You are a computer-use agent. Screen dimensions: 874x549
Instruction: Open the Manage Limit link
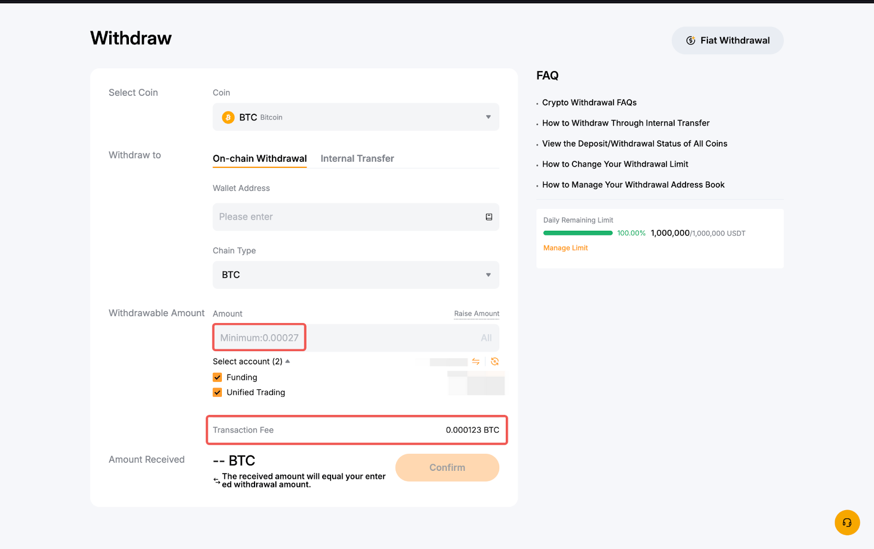565,248
